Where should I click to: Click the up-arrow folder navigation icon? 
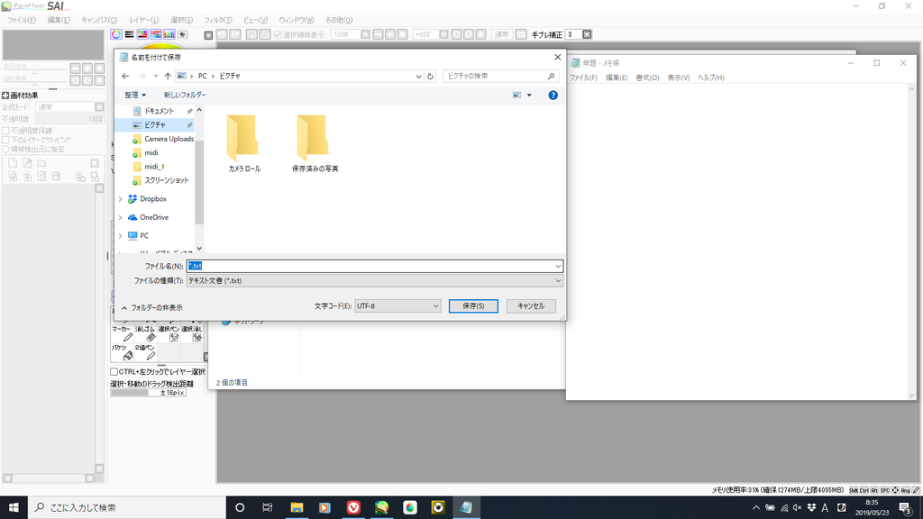click(x=168, y=77)
